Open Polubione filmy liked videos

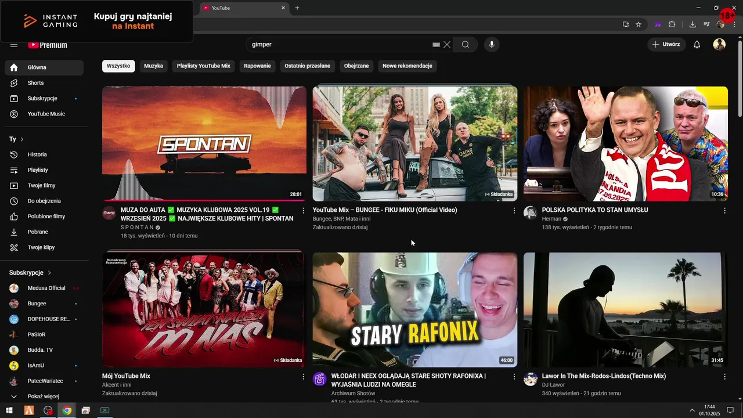coord(44,217)
